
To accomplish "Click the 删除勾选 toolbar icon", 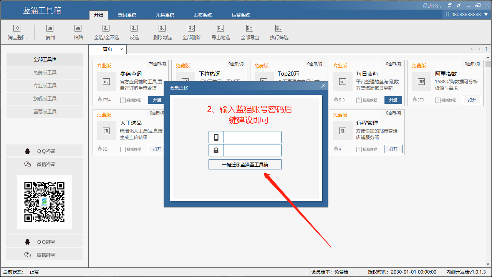I will click(162, 28).
